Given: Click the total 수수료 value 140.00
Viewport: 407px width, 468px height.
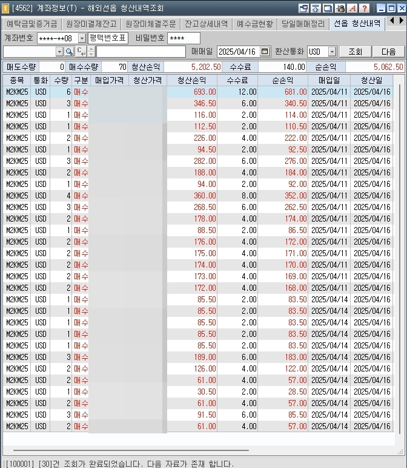Looking at the screenshot, I should [282, 67].
